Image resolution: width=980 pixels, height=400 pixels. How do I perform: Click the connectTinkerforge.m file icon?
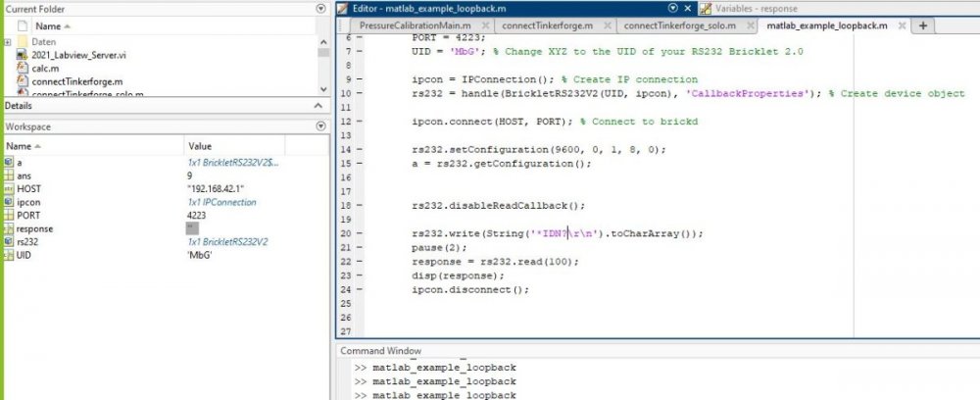[x=24, y=80]
